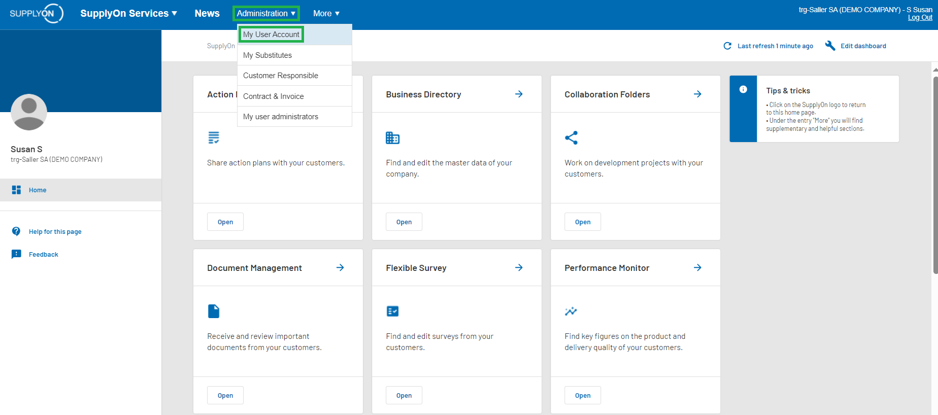Click the user avatar picture
938x415 pixels.
click(x=29, y=112)
